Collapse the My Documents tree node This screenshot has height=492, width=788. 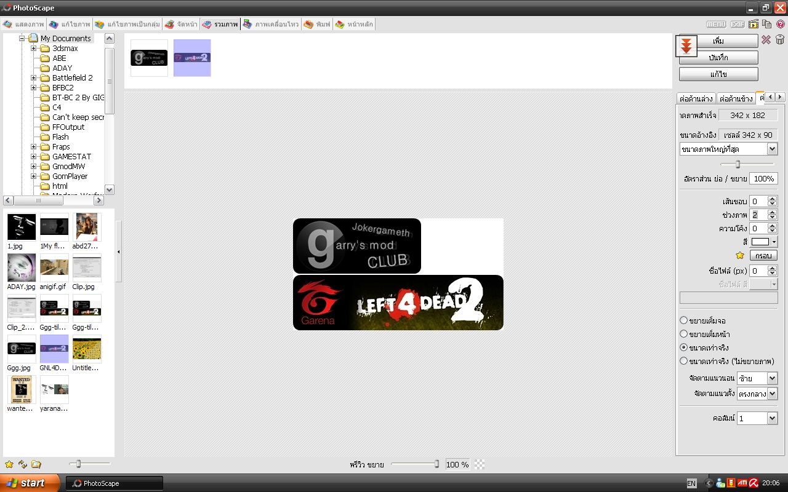(22, 39)
